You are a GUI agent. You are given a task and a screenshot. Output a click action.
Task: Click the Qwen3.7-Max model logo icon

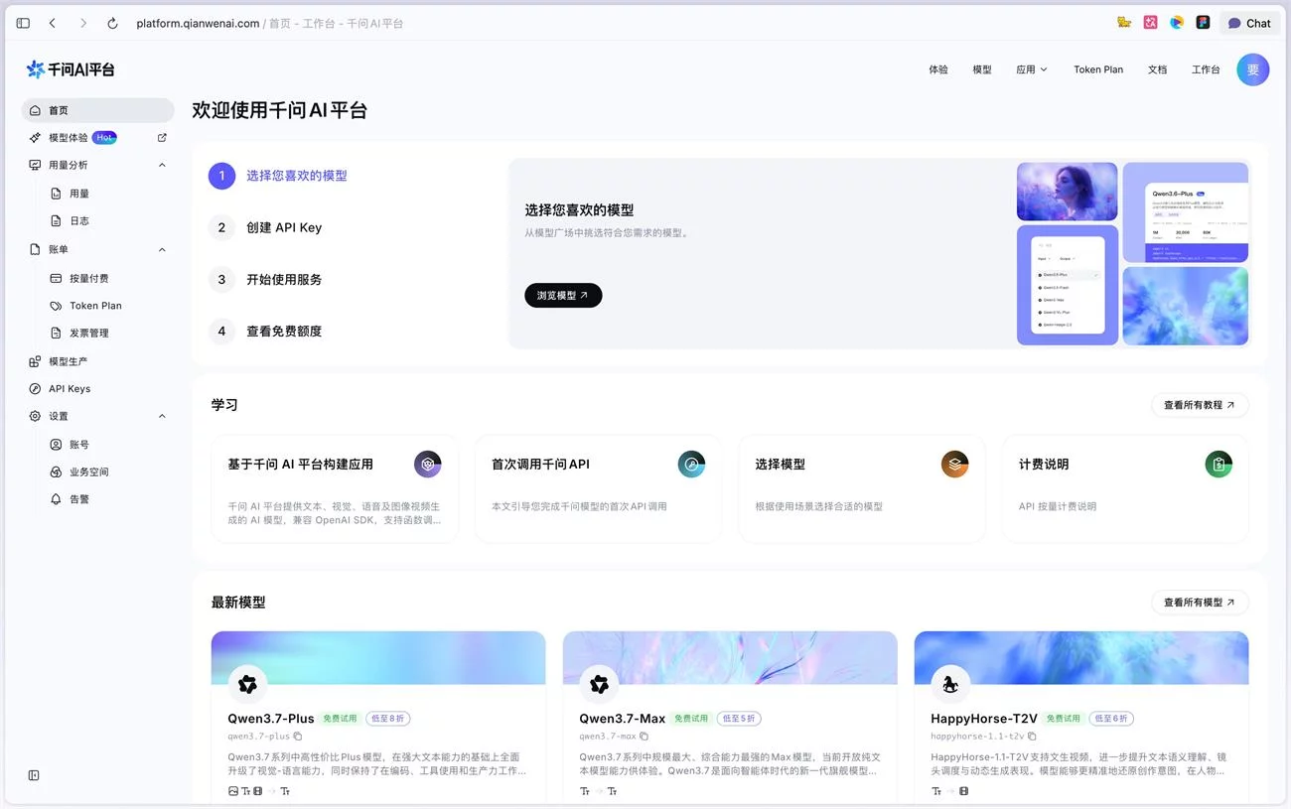click(599, 684)
